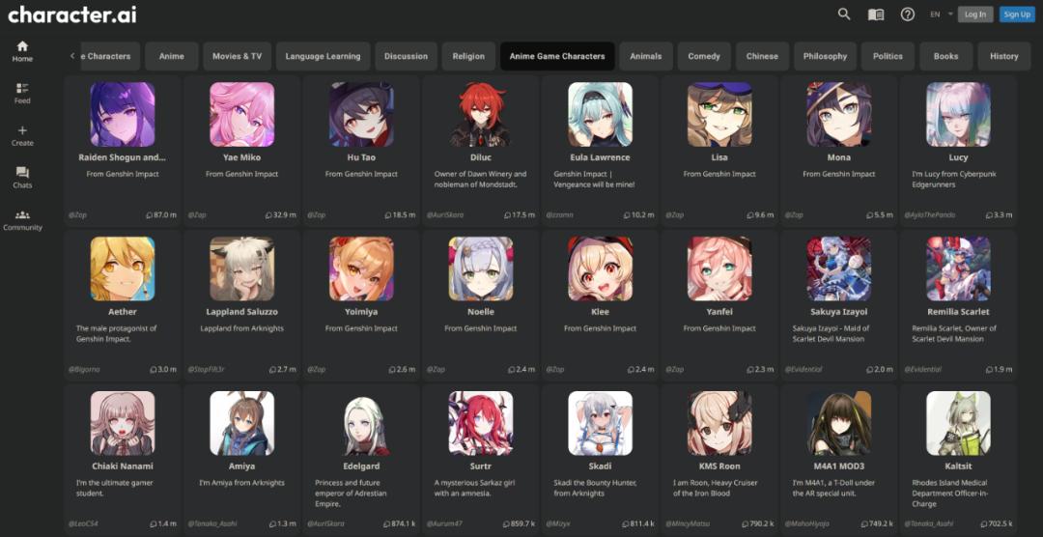Open Chats from the sidebar
1043x537 pixels.
point(22,178)
